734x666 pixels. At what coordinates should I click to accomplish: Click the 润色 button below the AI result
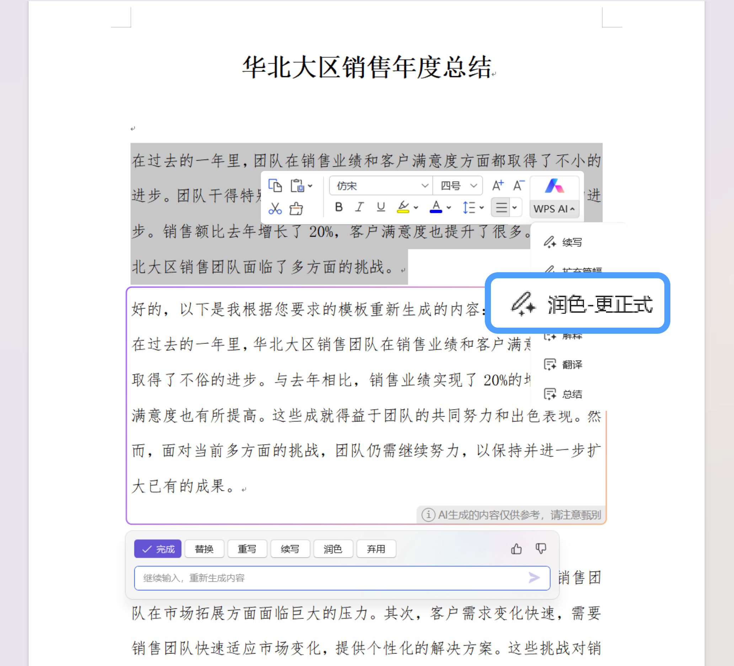coord(333,549)
